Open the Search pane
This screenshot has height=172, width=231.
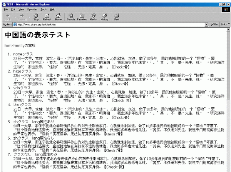(71, 17)
